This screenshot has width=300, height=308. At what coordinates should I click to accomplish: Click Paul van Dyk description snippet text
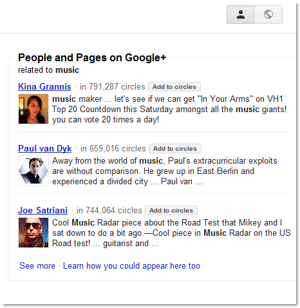click(165, 171)
